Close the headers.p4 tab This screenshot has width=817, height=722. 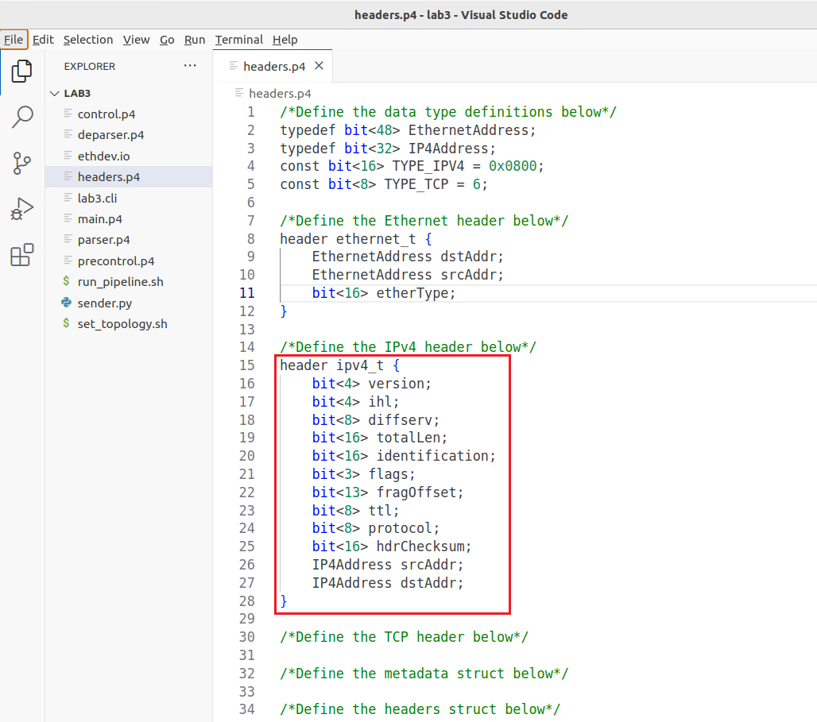[x=319, y=66]
